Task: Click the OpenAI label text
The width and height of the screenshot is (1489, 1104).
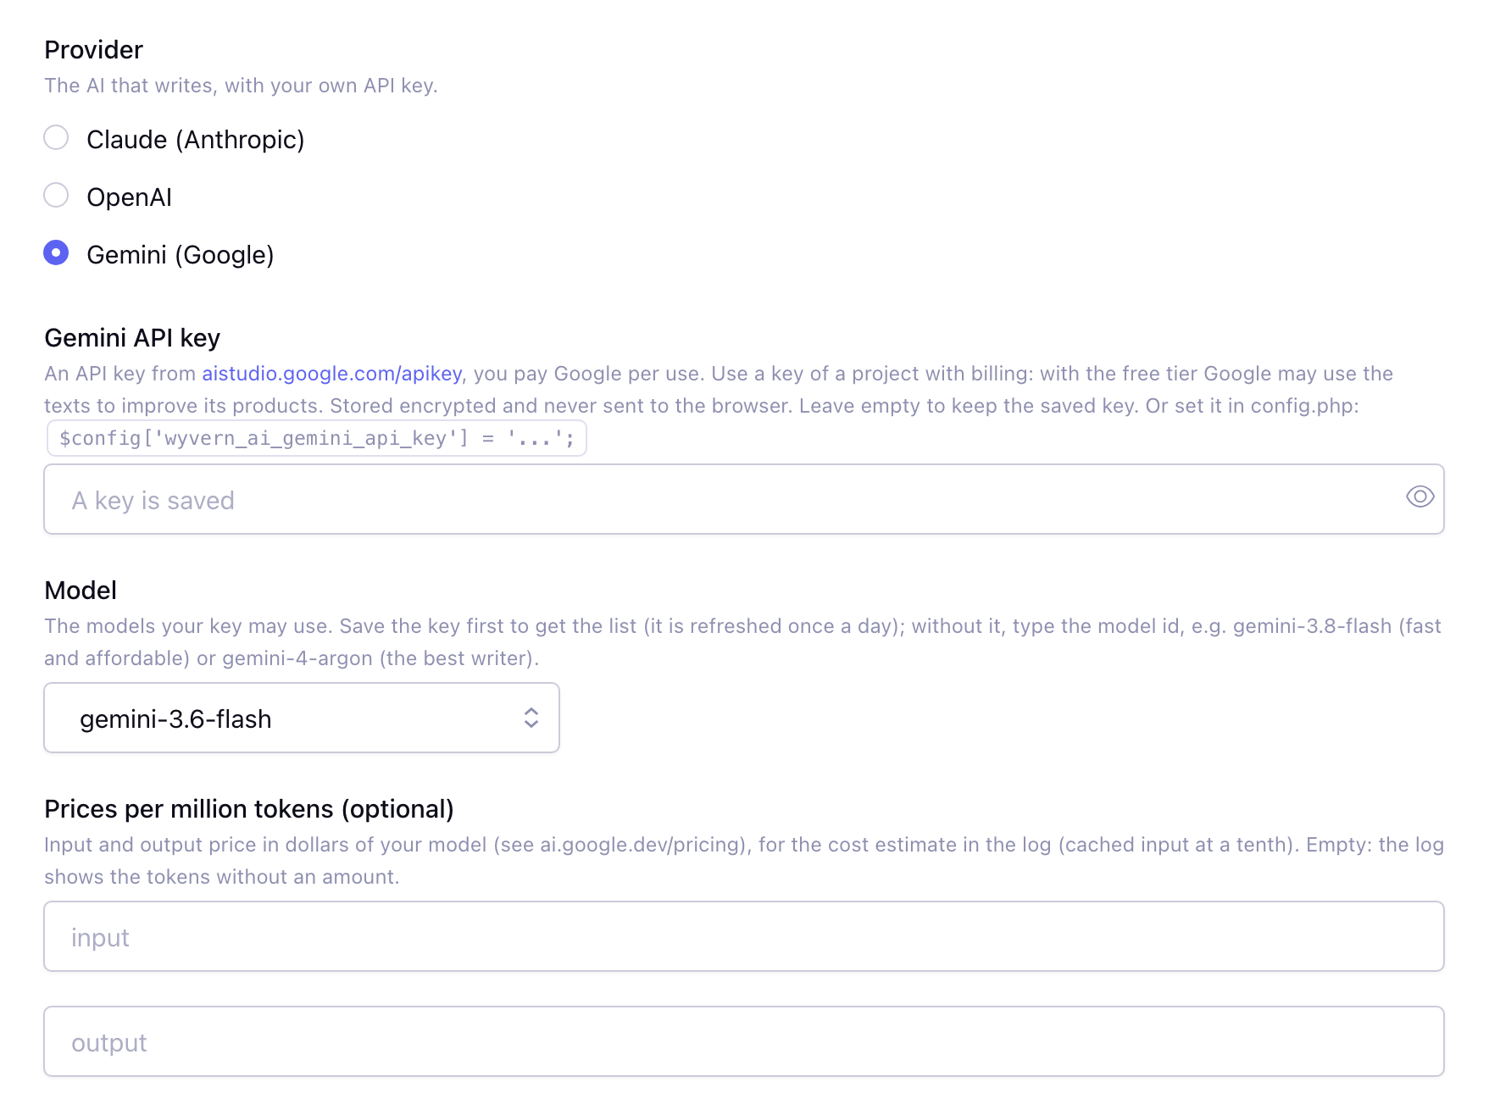Action: (x=130, y=197)
